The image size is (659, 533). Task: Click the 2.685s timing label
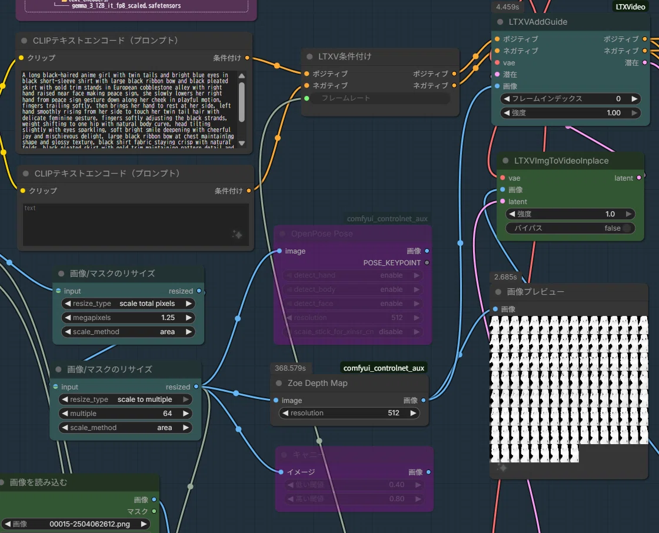click(x=505, y=277)
